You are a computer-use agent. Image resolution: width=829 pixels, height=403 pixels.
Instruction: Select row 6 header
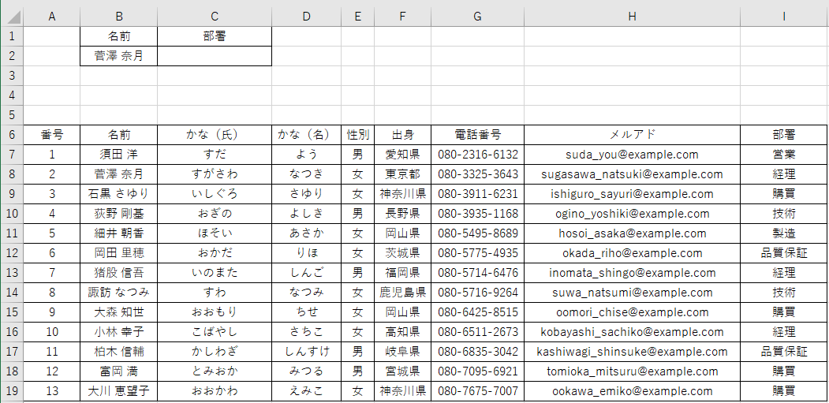(x=12, y=134)
